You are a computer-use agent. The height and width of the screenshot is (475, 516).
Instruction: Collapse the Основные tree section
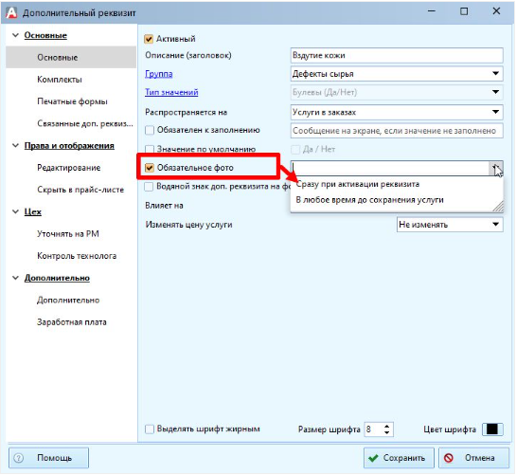(15, 35)
